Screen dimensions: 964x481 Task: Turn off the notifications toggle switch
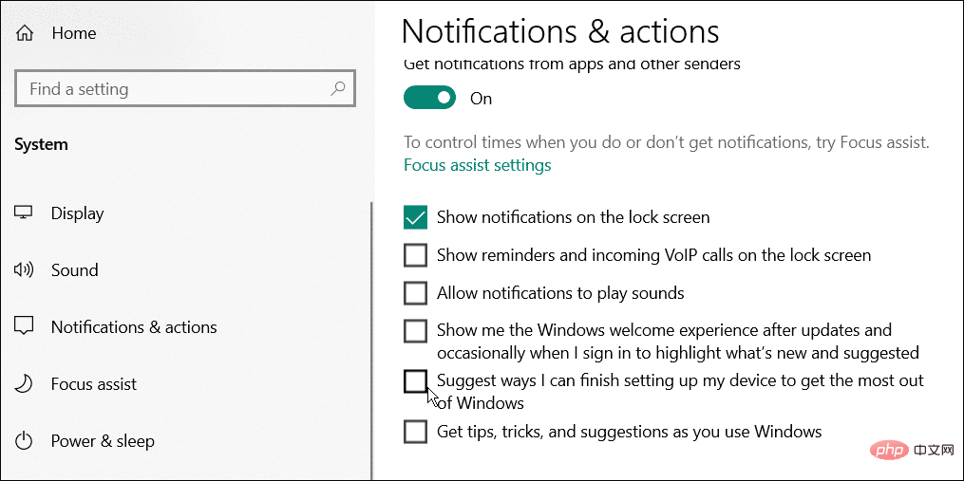430,98
